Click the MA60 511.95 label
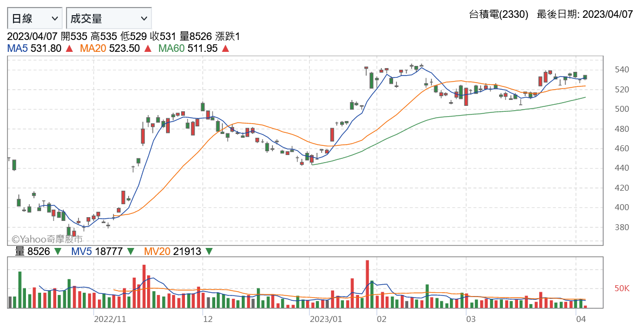637x336 pixels. pos(188,48)
